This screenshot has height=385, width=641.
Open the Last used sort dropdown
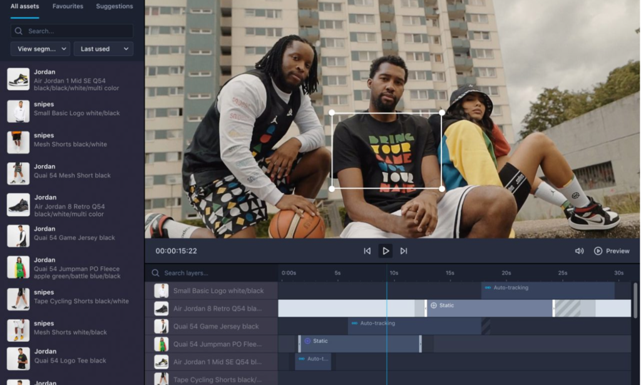(x=103, y=49)
